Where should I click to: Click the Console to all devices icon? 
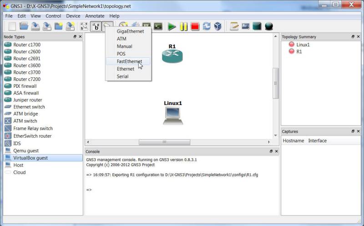[158, 26]
